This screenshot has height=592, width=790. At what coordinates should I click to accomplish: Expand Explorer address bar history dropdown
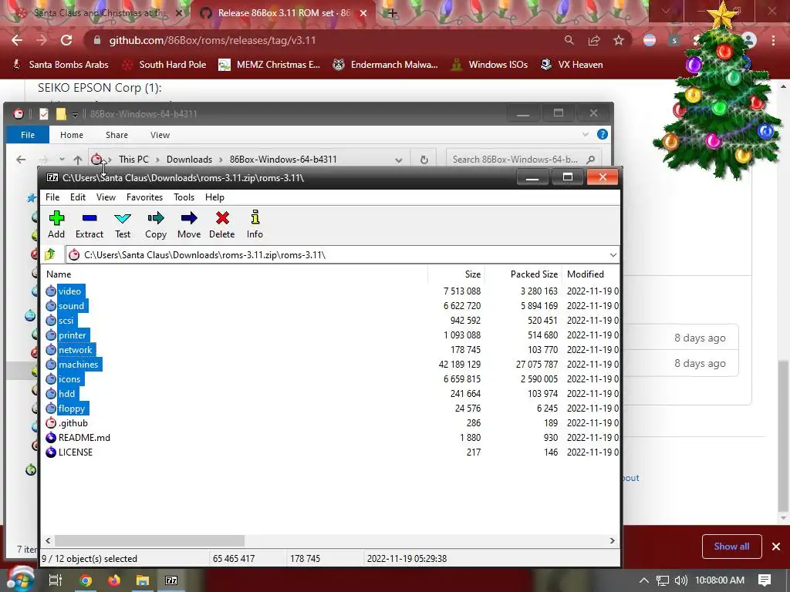pos(399,160)
